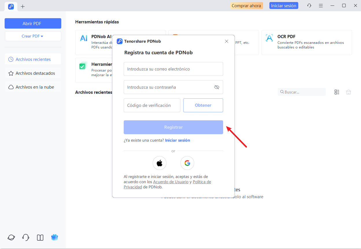
Task: Open the language globe icon
Action: (x=11, y=237)
